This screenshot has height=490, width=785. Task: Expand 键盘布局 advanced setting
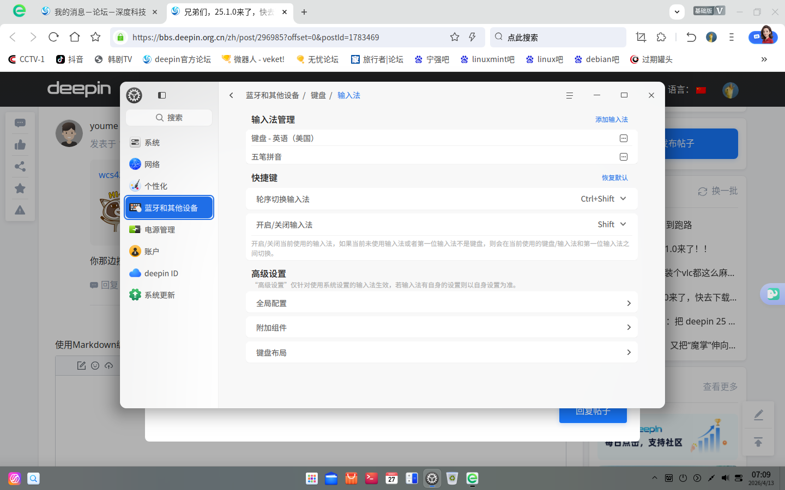tap(442, 352)
